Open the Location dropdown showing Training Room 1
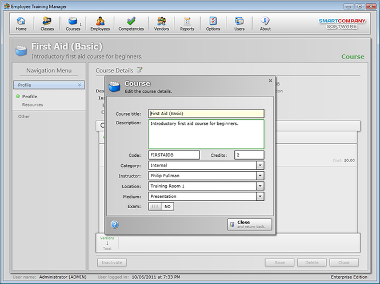Screen dimensions: 380x284 point(260,186)
